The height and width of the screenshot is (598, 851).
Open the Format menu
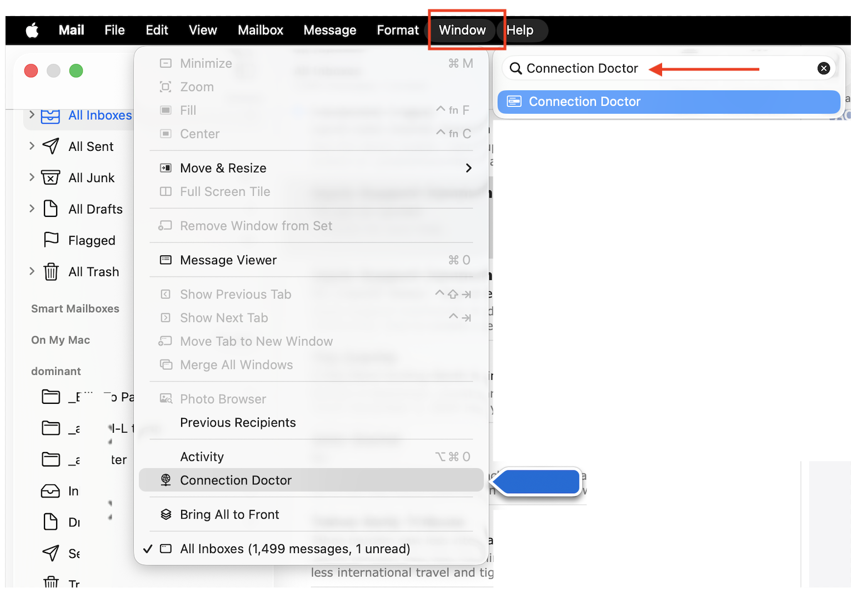398,30
